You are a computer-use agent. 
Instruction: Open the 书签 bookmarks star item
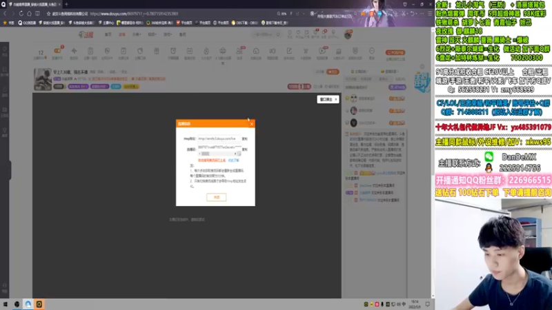(9, 23)
